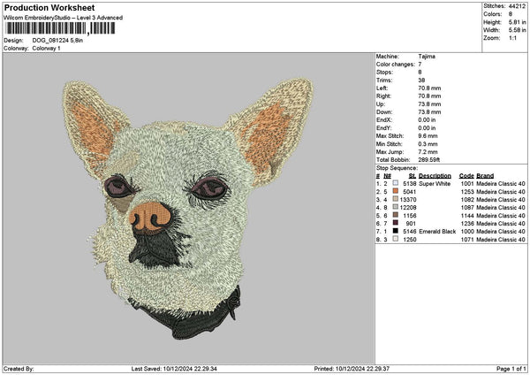The height and width of the screenshot is (375, 530).
Task: Click stitch count '1156' in stop 5
Action: pyautogui.click(x=410, y=216)
